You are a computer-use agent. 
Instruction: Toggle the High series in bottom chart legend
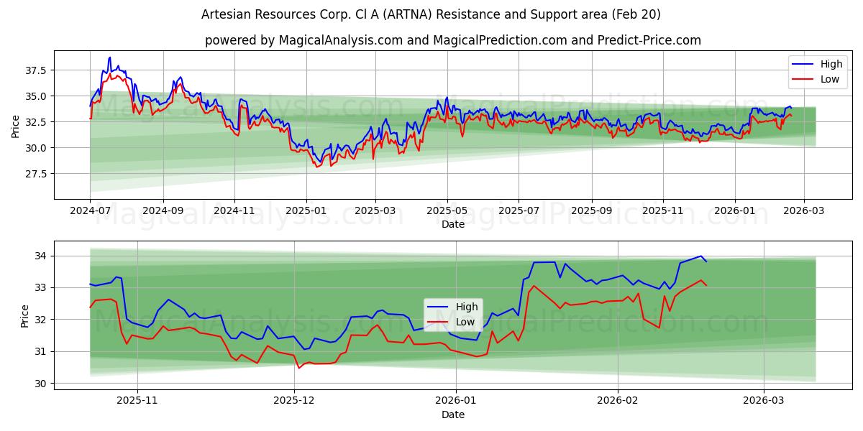point(466,305)
